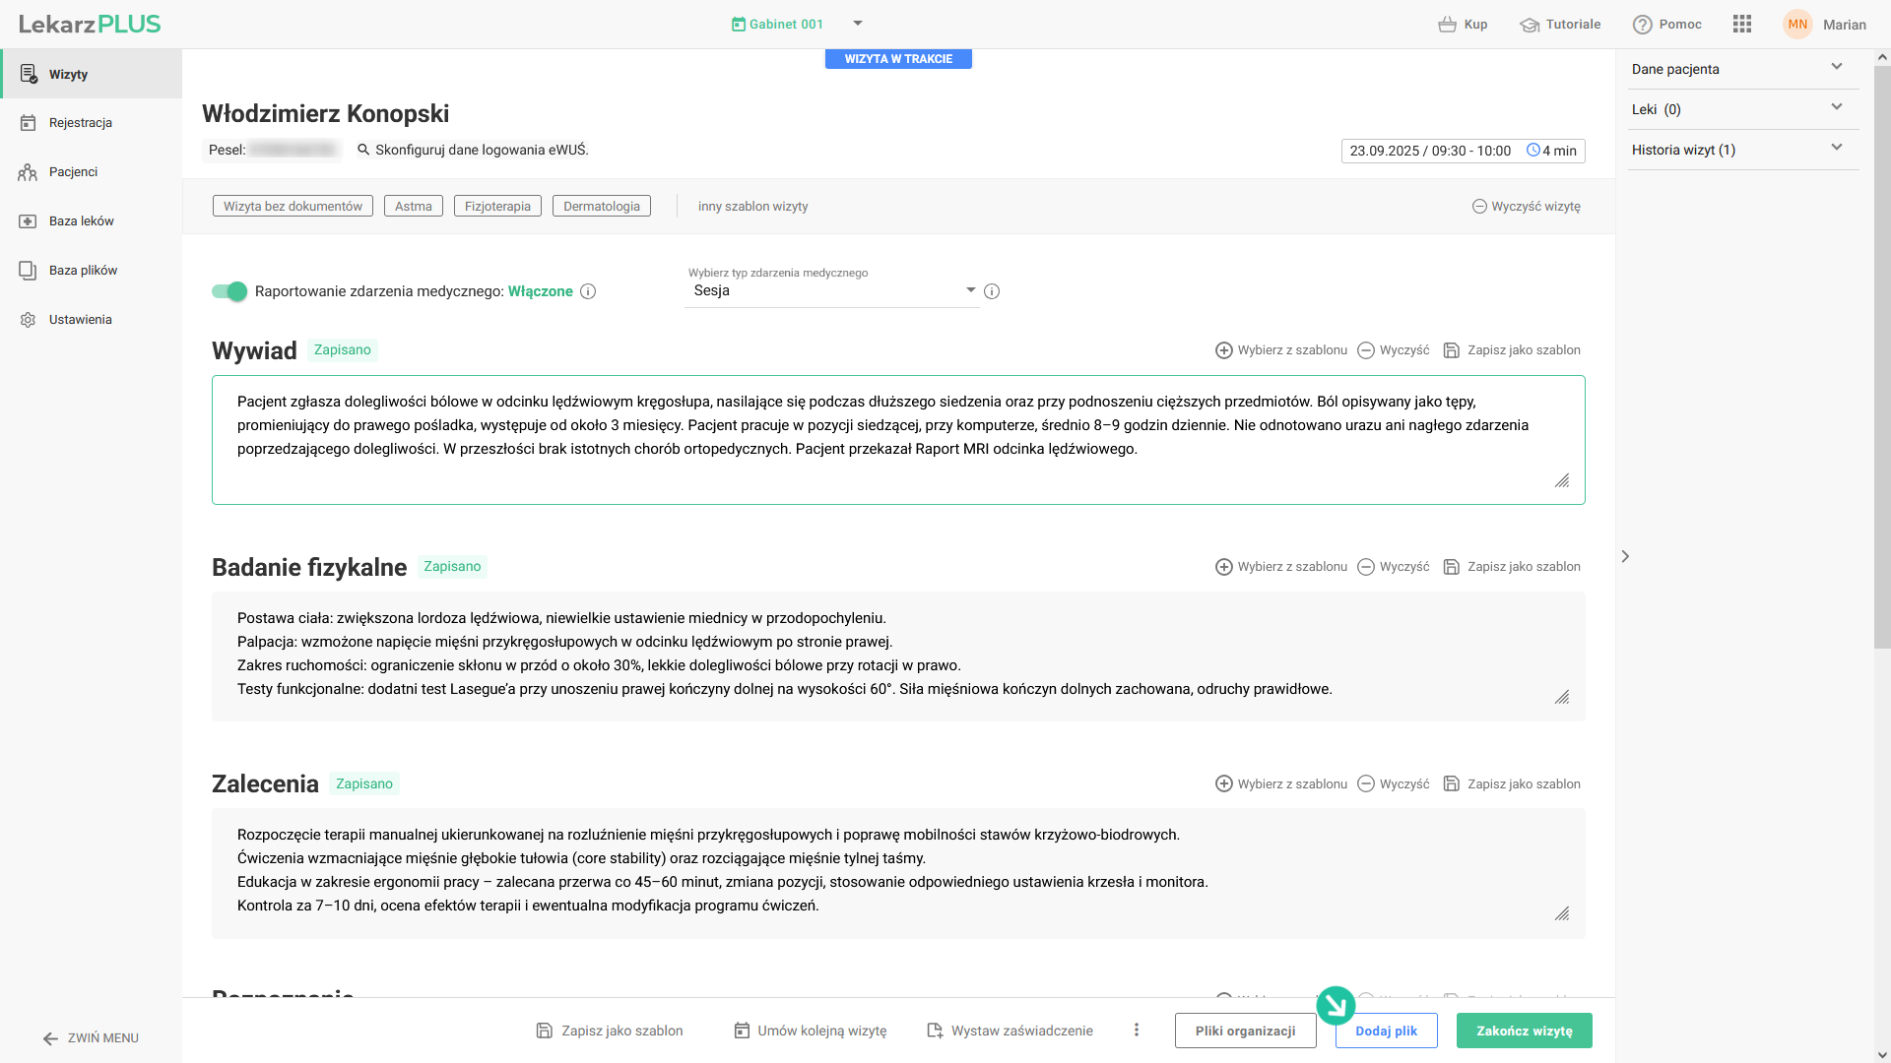The height and width of the screenshot is (1063, 1891).
Task: Click the apps grid icon in header
Action: pos(1741,25)
